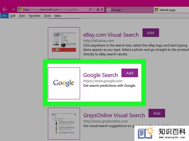Click 'Get search predictions with Google.' text

[x=110, y=86]
